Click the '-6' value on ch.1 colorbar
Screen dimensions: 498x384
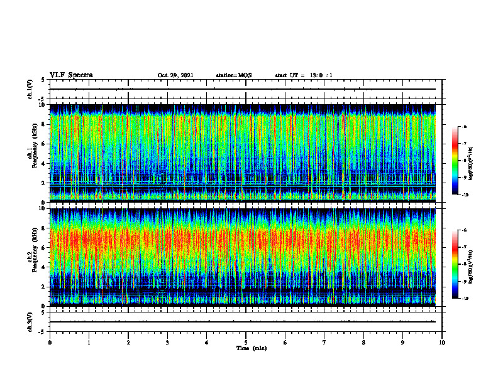[464, 126]
